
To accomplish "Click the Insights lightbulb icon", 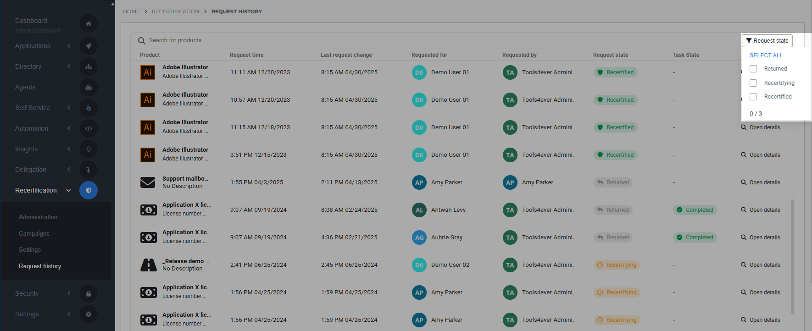I will coord(89,149).
